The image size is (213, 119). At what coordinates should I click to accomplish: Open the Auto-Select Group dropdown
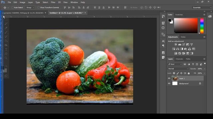click(30, 8)
